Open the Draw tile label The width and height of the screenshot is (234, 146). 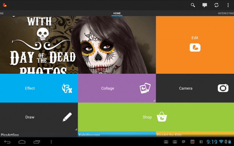click(30, 117)
